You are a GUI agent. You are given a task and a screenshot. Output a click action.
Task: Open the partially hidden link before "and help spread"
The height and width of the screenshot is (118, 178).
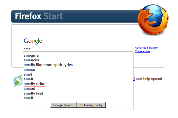pyautogui.click(x=134, y=79)
